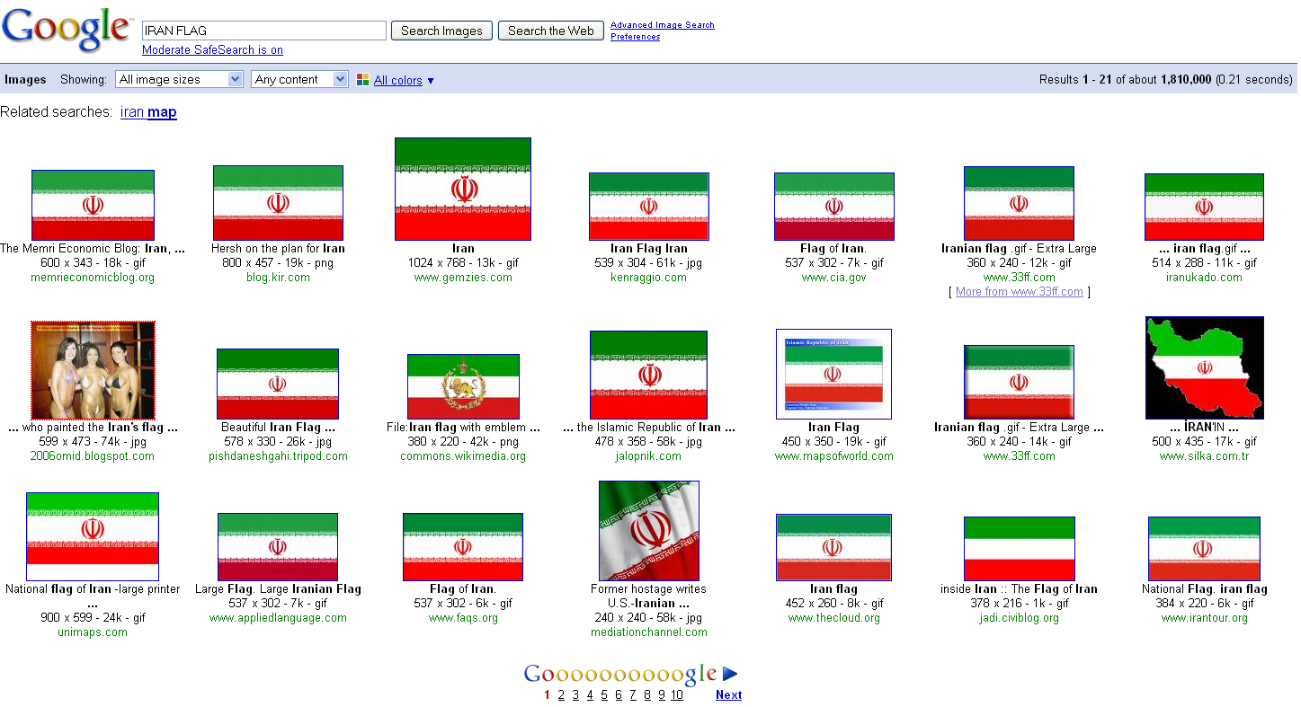
Task: Open the waving Iranian flag thumbnail
Action: point(648,530)
